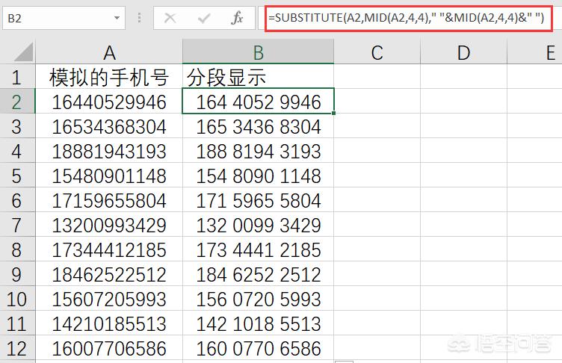Image resolution: width=562 pixels, height=363 pixels.
Task: Select row 12 header
Action: pyautogui.click(x=17, y=348)
